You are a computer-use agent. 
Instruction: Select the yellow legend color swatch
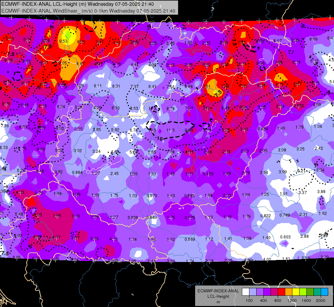(x=296, y=292)
